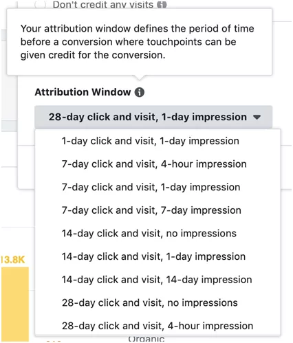Choose 14-day click and visit, 1-day impression

tap(153, 256)
